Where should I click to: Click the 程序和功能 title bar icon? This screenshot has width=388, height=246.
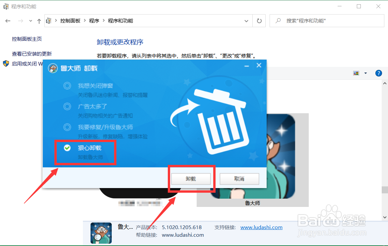click(x=6, y=6)
